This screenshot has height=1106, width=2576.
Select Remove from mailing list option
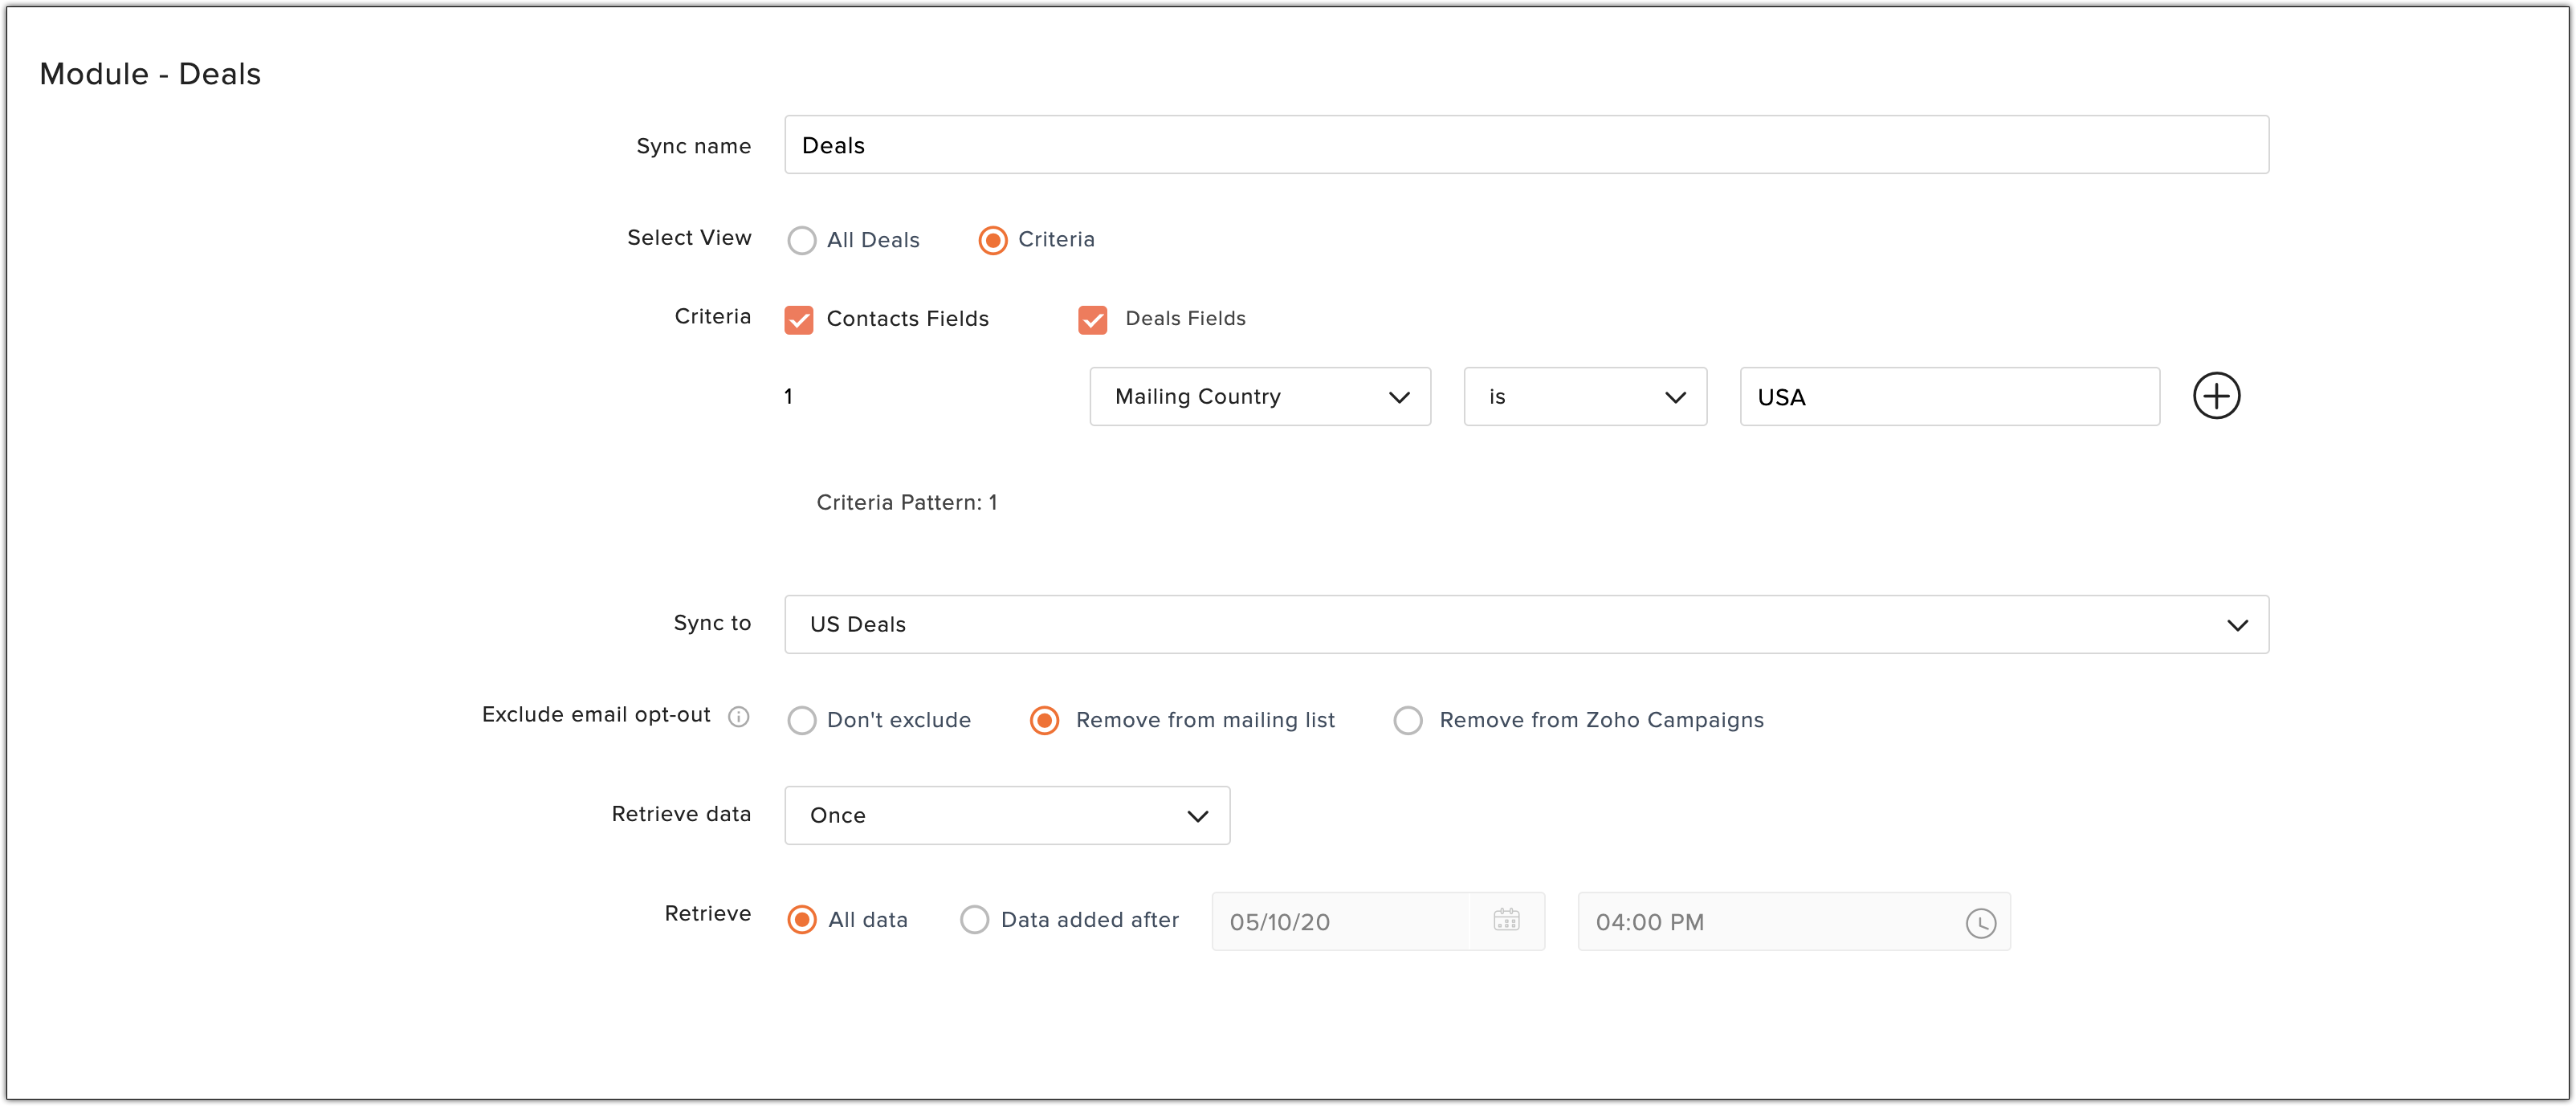click(1044, 721)
